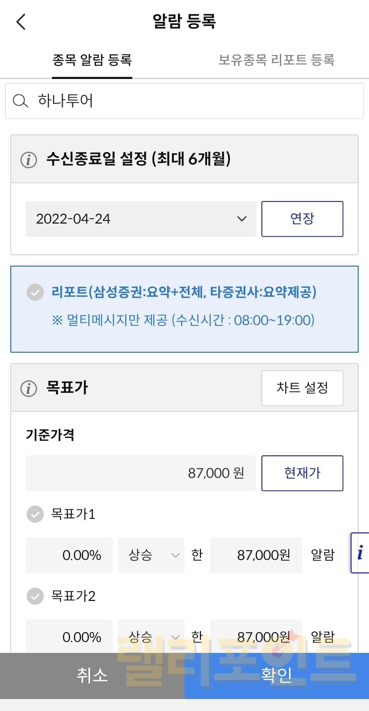Viewport: 369px width, 711px height.
Task: Enable the 목표가1 checkbox
Action: coord(35,514)
